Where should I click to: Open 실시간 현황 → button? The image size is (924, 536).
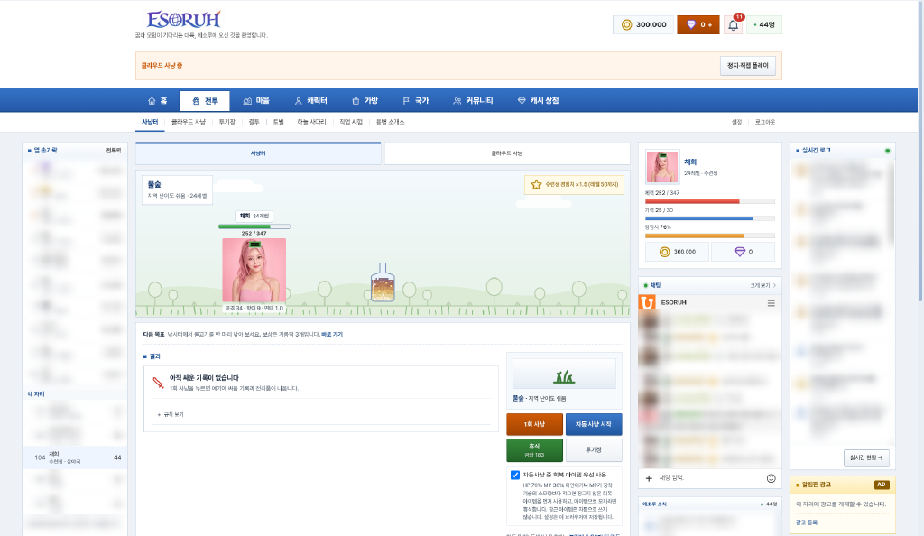click(x=866, y=457)
